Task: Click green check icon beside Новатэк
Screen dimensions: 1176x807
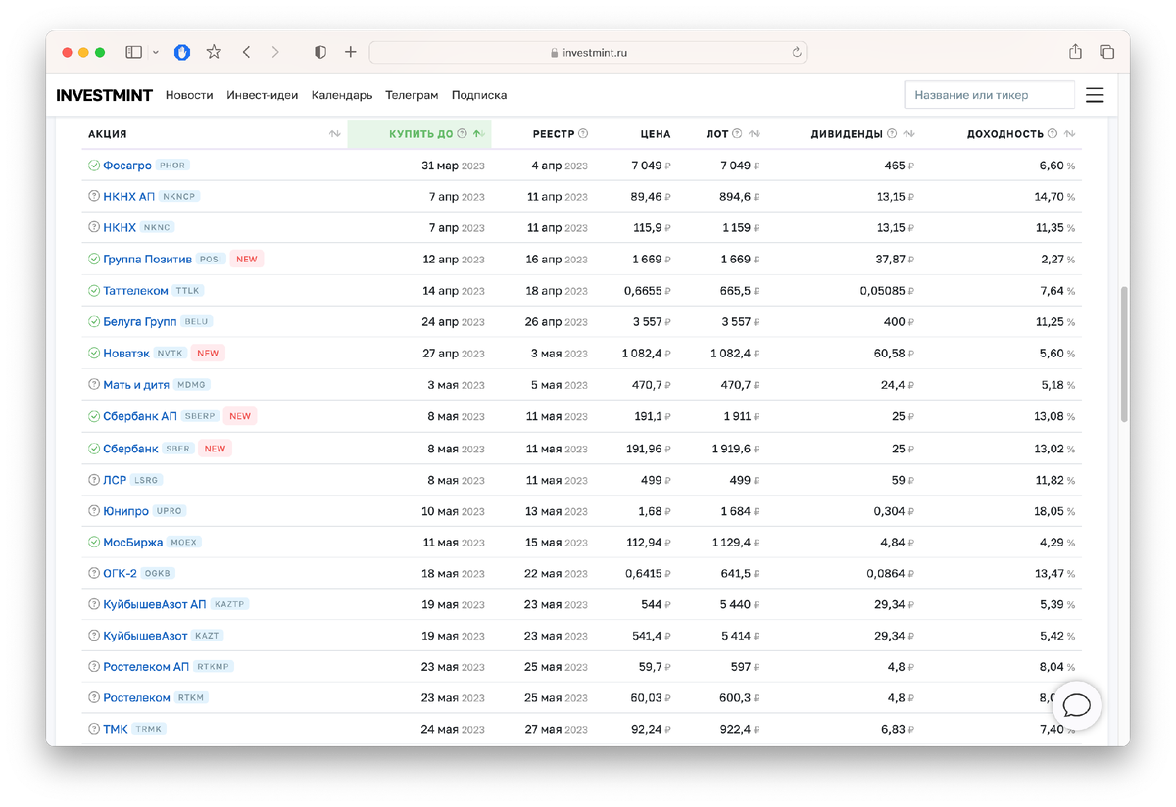Action: point(94,354)
